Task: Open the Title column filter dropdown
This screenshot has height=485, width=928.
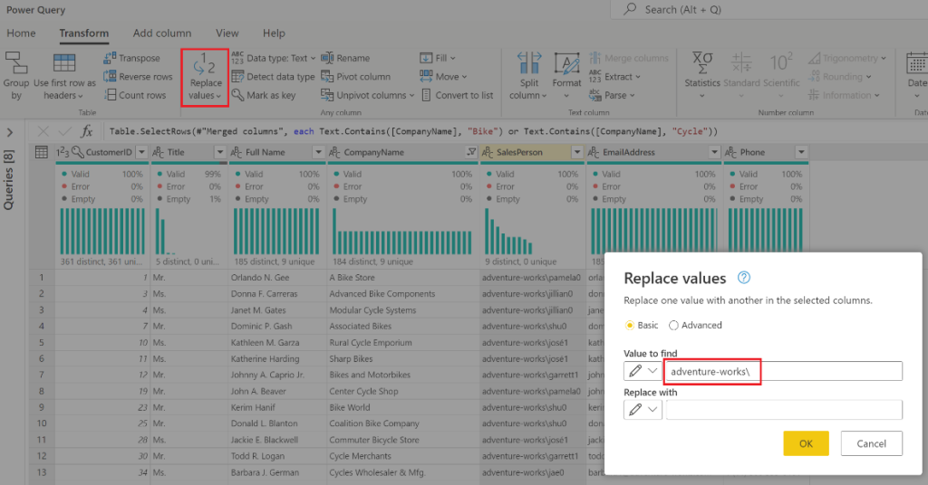Action: coord(219,152)
